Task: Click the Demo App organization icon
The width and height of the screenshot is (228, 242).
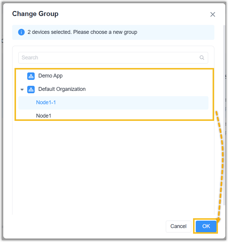Action: click(31, 76)
